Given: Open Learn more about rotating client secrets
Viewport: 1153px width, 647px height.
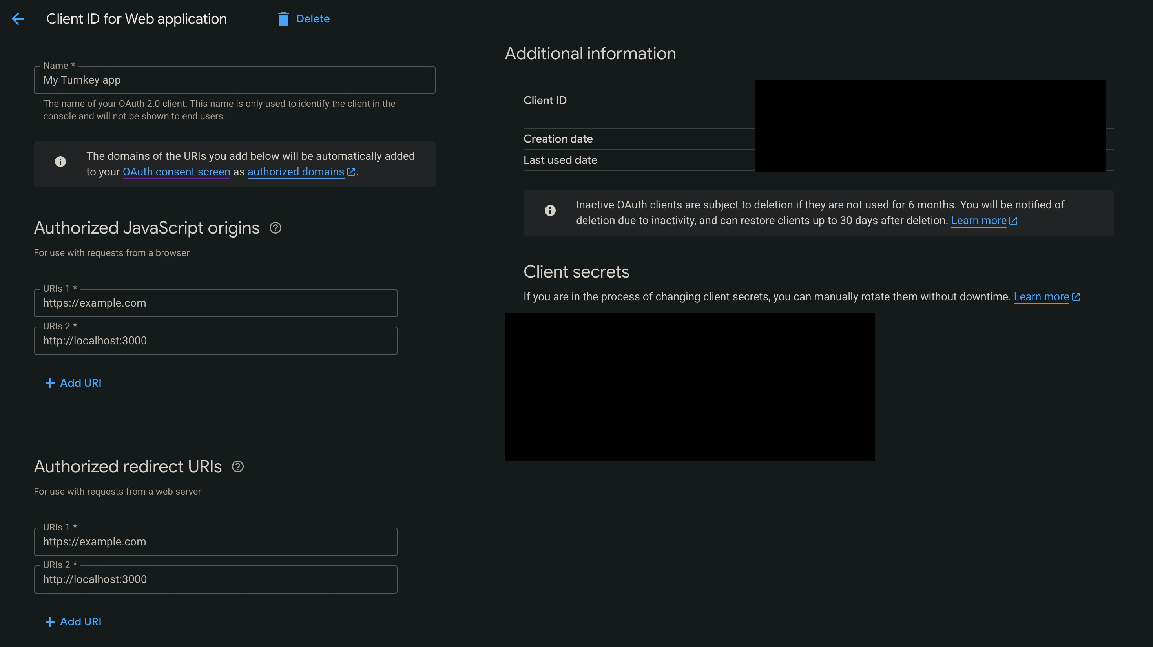Looking at the screenshot, I should [x=1041, y=296].
